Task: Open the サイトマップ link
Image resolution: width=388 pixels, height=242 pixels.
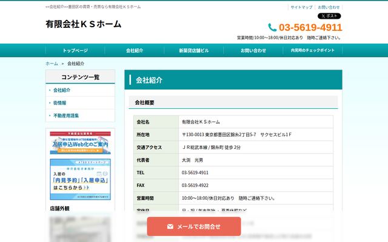Action: pyautogui.click(x=301, y=7)
